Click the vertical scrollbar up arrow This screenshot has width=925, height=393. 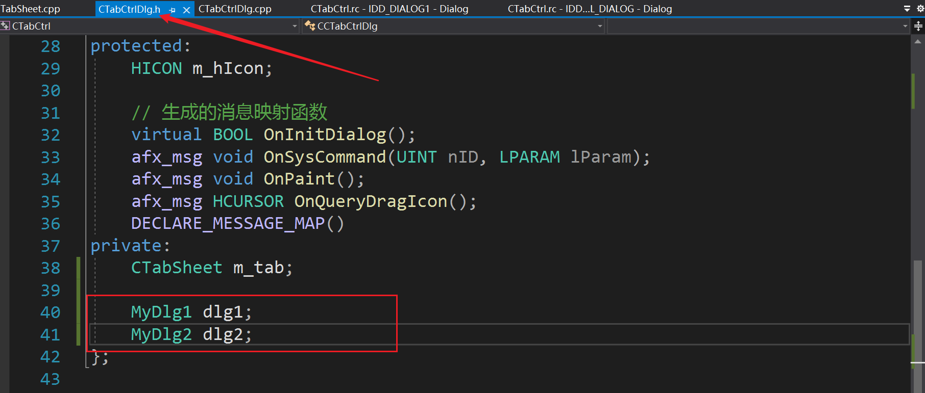(x=918, y=41)
